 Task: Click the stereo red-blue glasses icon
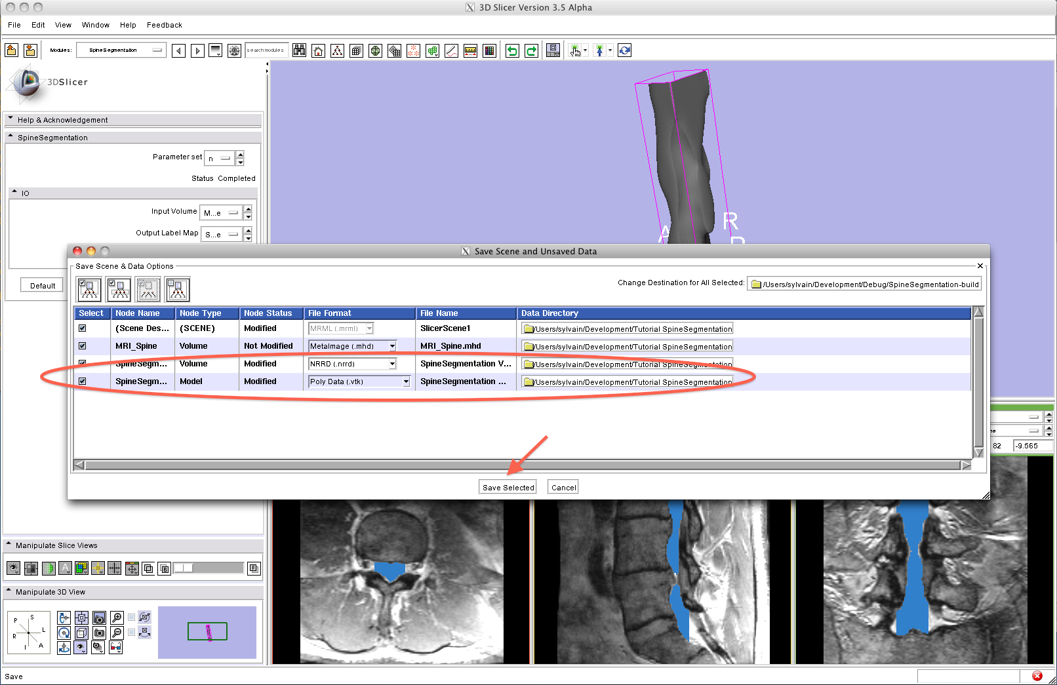[116, 648]
